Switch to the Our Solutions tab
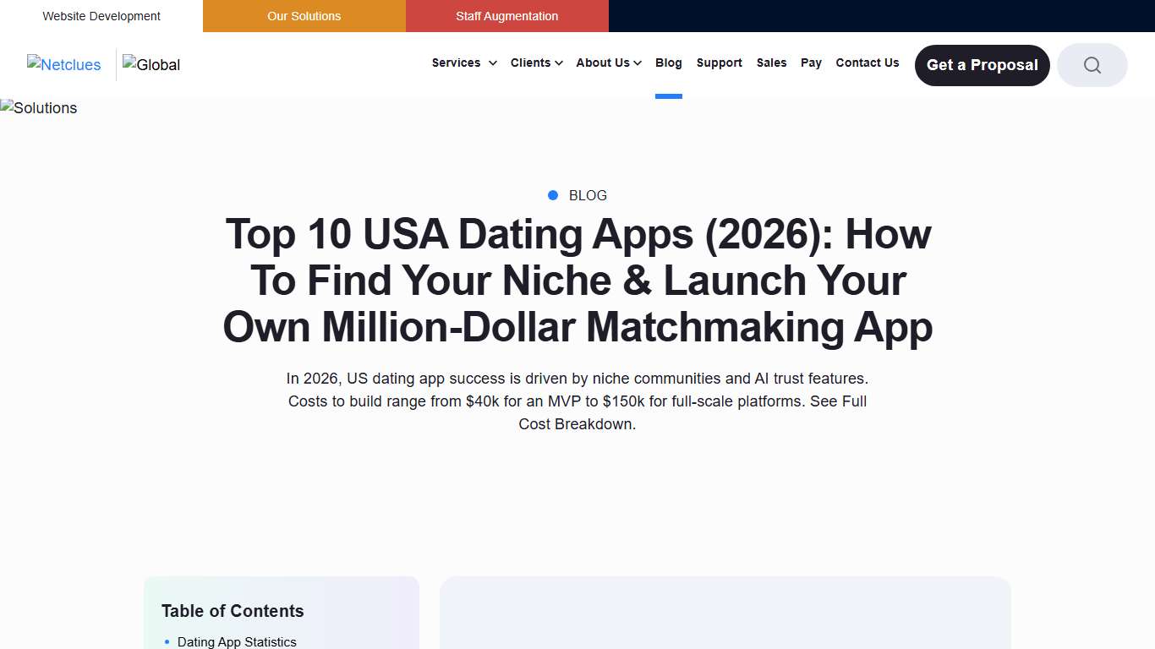This screenshot has height=649, width=1155. [x=304, y=16]
